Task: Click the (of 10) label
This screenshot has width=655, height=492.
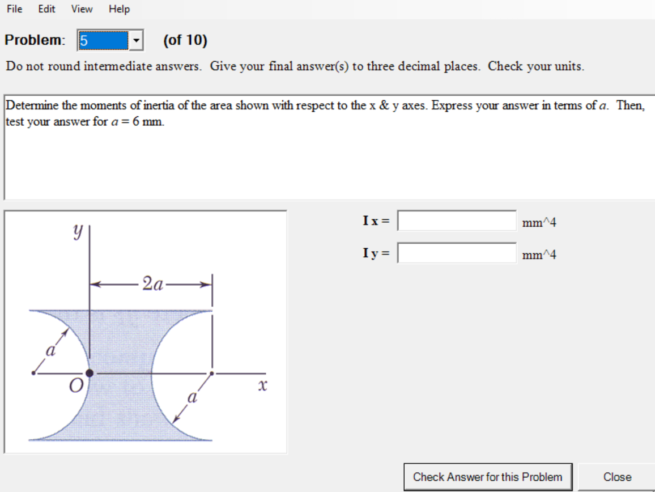Action: (x=184, y=40)
